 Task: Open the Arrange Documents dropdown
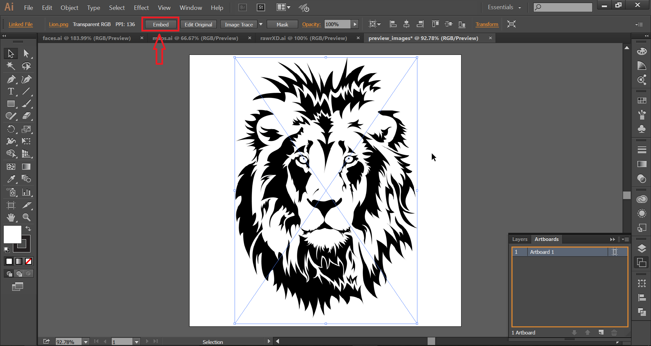[x=283, y=7]
